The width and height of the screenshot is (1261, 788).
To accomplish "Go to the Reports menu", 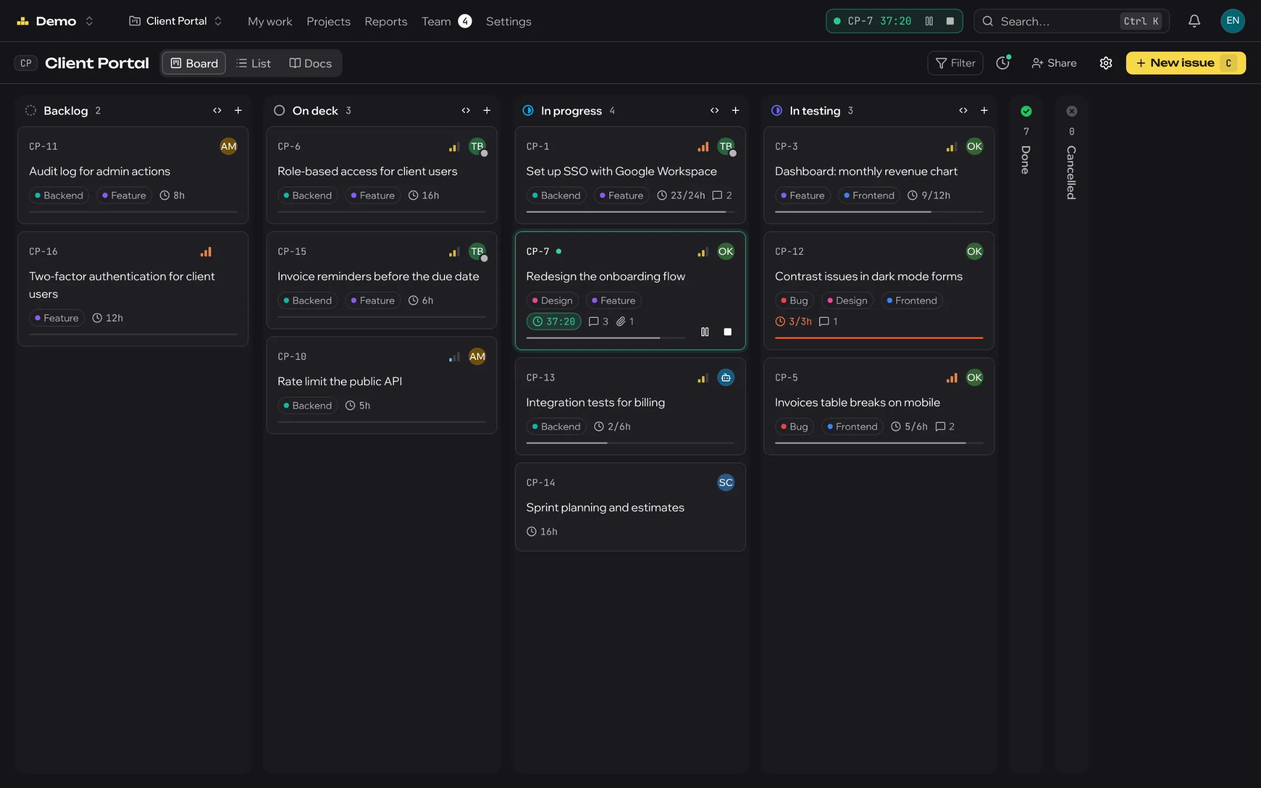I will tap(386, 22).
